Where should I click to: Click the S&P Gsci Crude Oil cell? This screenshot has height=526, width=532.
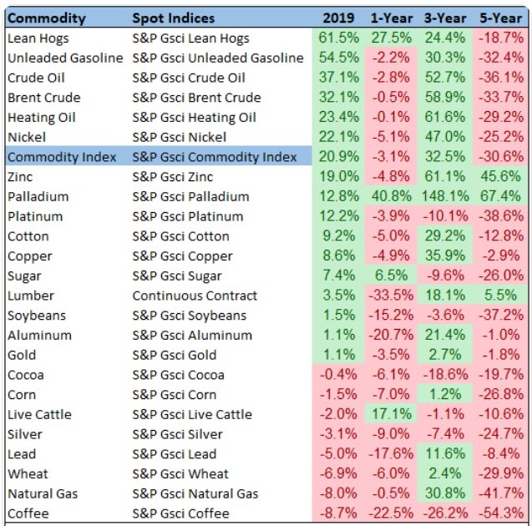[x=189, y=78]
